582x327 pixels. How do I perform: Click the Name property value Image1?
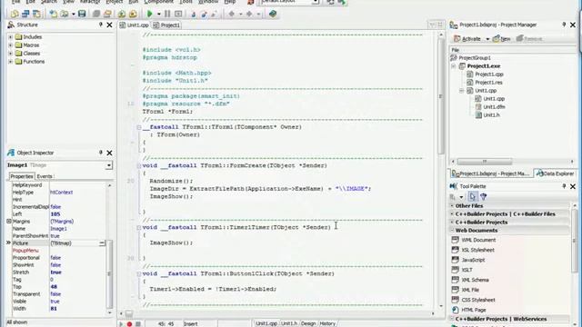pyautogui.click(x=58, y=229)
